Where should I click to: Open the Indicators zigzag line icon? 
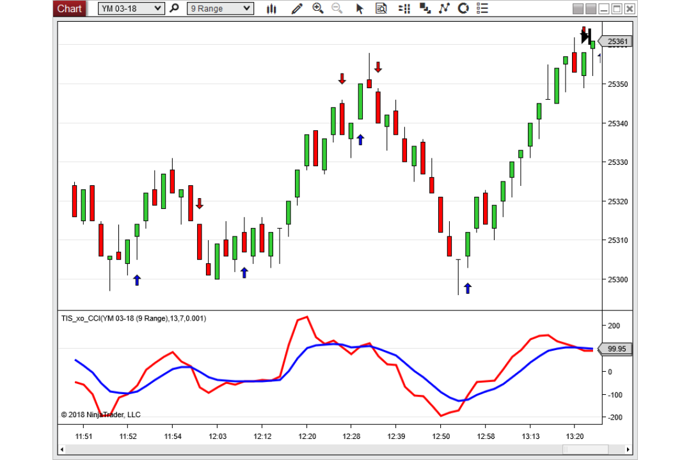444,8
